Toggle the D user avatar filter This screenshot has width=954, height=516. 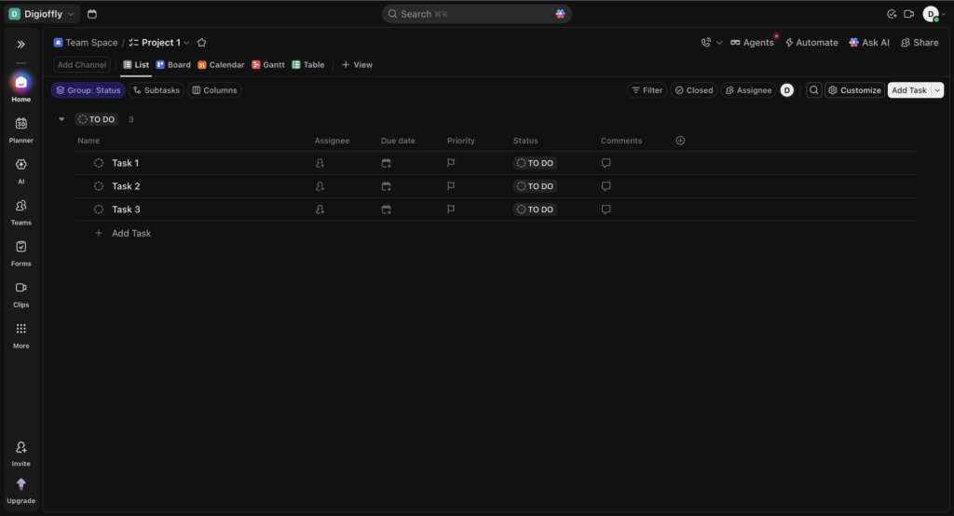786,90
